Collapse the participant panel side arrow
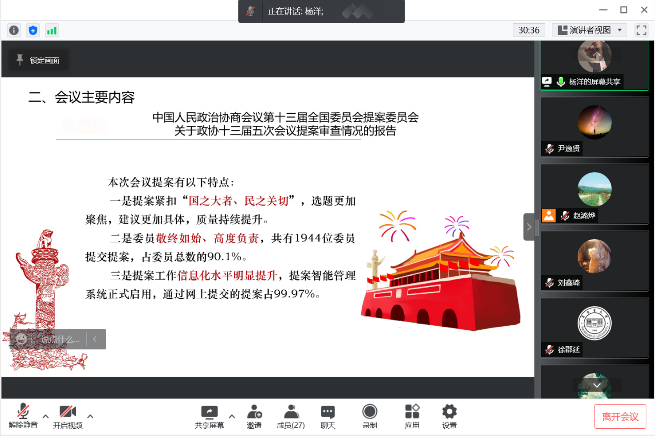This screenshot has width=655, height=436. pos(529,227)
